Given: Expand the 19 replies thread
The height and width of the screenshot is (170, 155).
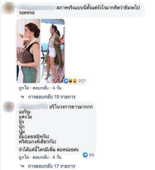Looking at the screenshot, I should (51, 97).
